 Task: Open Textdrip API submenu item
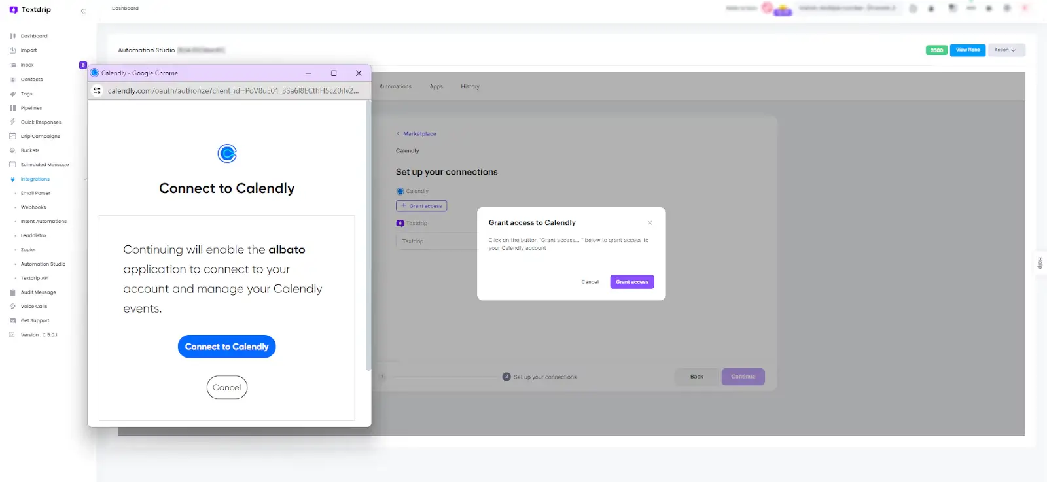[x=35, y=278]
